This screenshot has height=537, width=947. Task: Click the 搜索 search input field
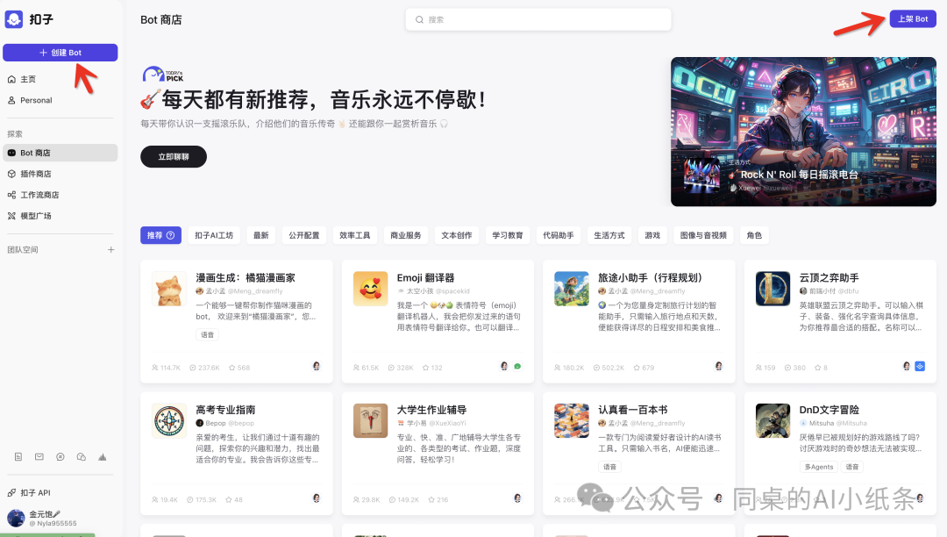click(x=538, y=18)
